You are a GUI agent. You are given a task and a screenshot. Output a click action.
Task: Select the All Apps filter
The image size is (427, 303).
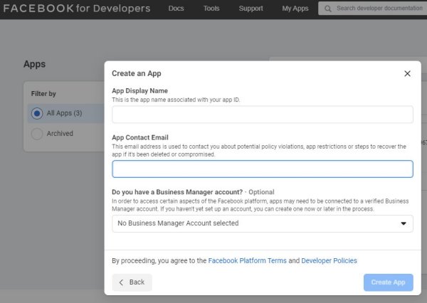tap(37, 113)
